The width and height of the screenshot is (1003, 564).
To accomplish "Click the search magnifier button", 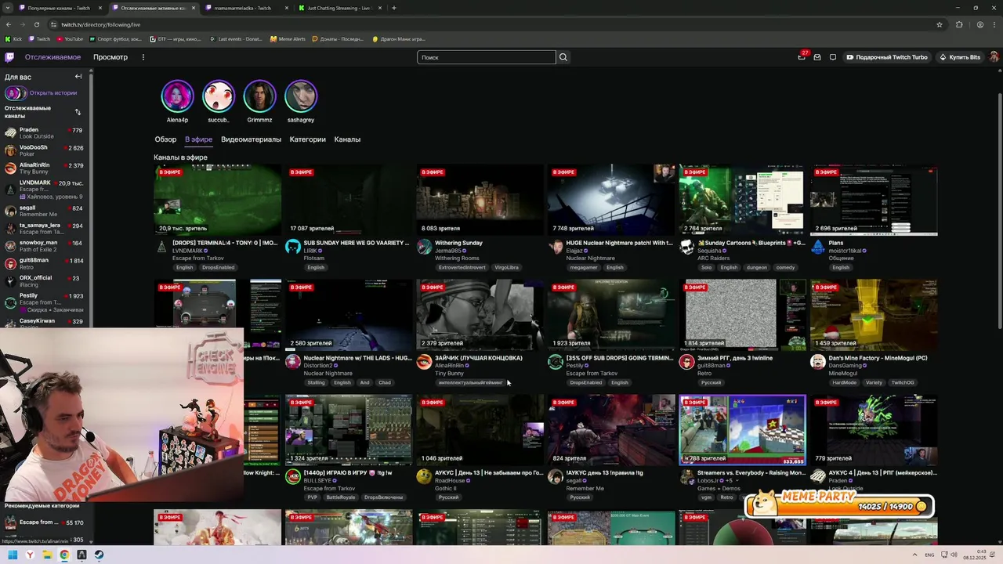I will pos(563,57).
